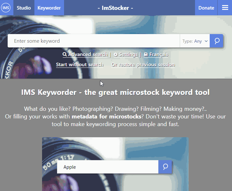The image size is (232, 191).
Task: Click the IMS circular logo icon
Action: [x=6, y=8]
